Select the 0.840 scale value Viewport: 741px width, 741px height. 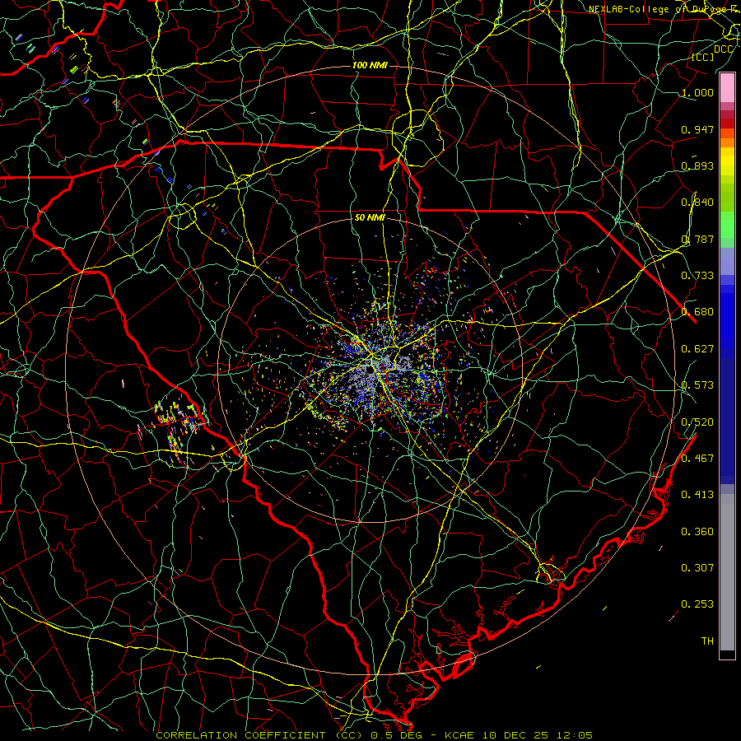tap(697, 203)
